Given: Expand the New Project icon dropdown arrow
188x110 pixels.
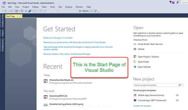Looking at the screenshot, I should tap(19, 11).
